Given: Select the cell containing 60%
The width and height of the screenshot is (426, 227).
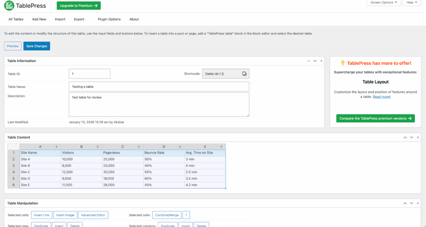Looking at the screenshot, I should point(164,179).
